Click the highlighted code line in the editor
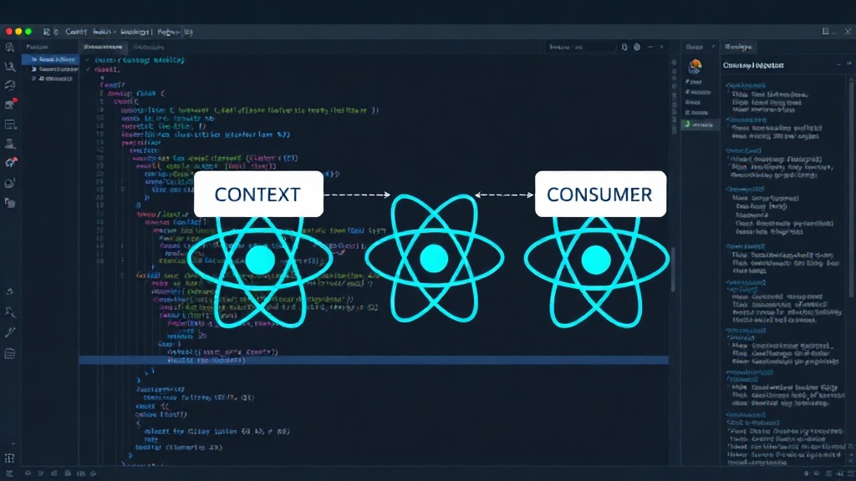 click(x=374, y=360)
